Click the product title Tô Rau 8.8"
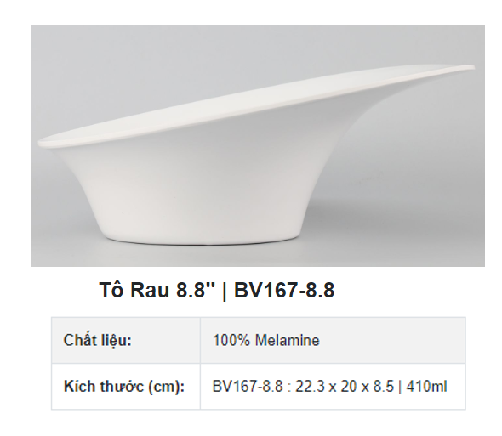The width and height of the screenshot is (502, 436). [157, 290]
